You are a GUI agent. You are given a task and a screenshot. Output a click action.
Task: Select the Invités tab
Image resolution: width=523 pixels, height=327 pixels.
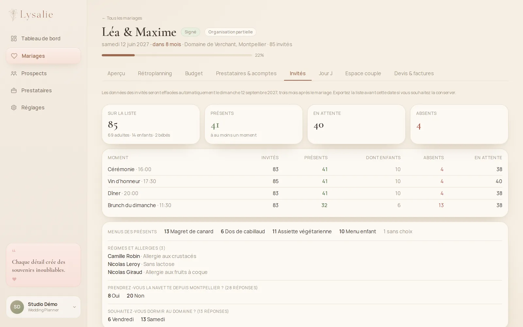(x=297, y=74)
